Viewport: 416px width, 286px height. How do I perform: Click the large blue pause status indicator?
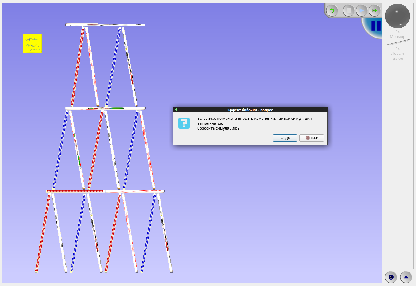376,26
